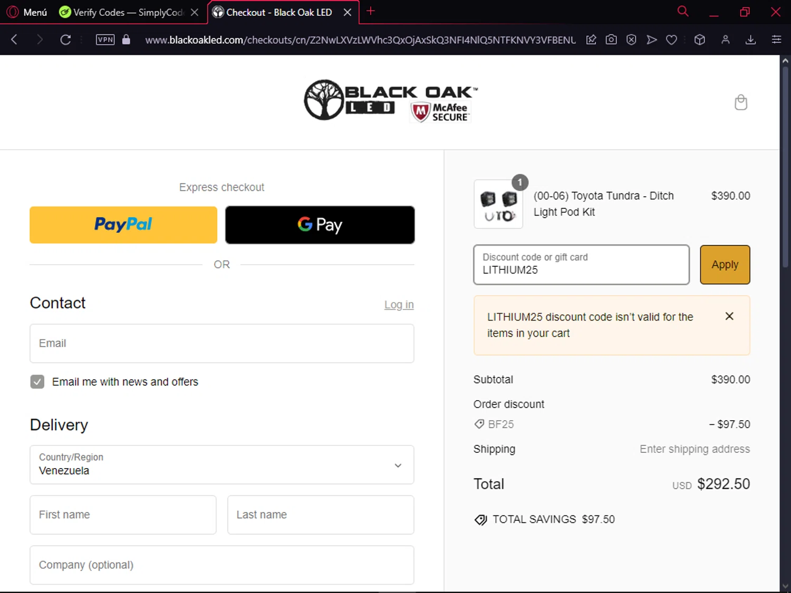Open the easy setup sliders icon

click(776, 40)
